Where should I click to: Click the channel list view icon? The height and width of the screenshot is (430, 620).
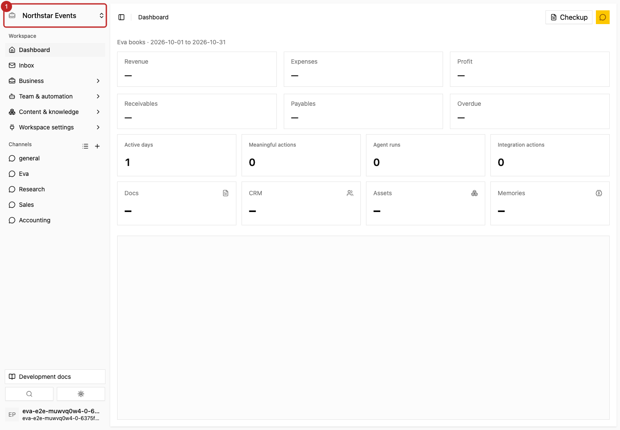85,146
